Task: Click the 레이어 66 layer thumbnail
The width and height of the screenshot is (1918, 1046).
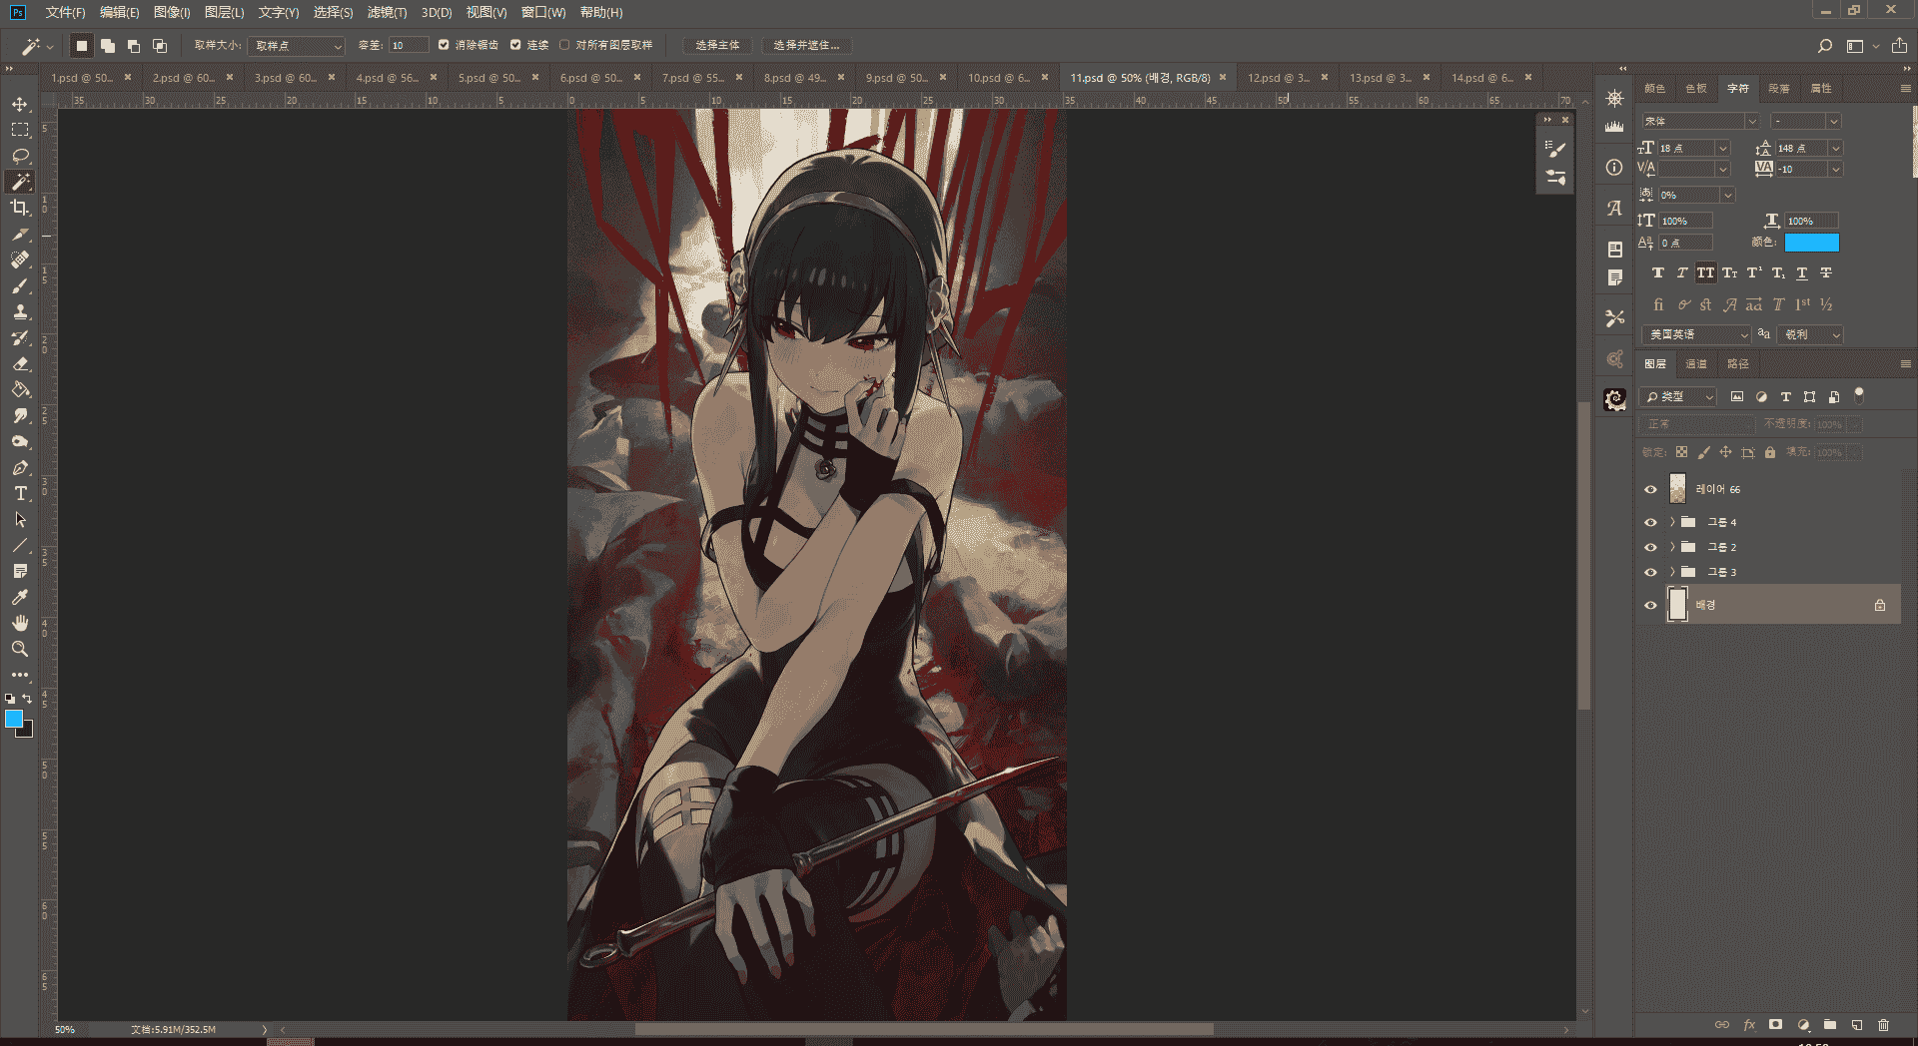Action: point(1677,489)
